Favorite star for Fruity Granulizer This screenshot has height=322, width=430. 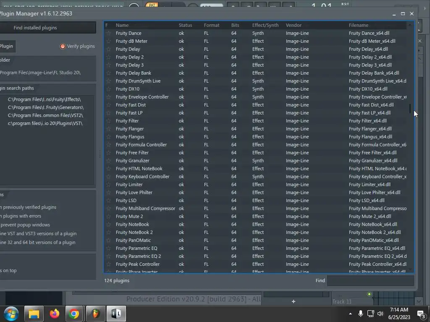(109, 161)
